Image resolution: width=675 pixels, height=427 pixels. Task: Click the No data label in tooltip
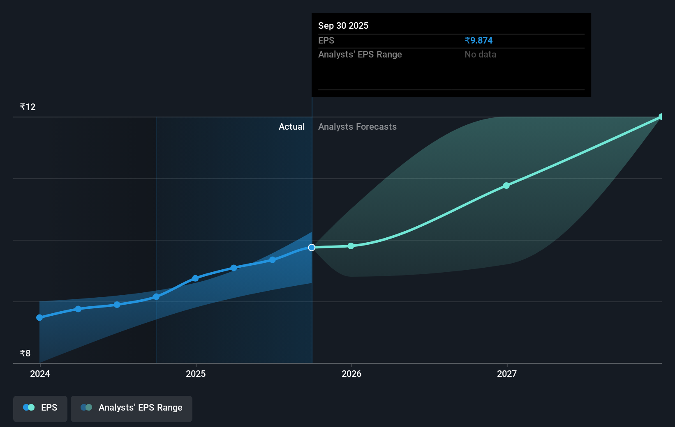tap(480, 54)
